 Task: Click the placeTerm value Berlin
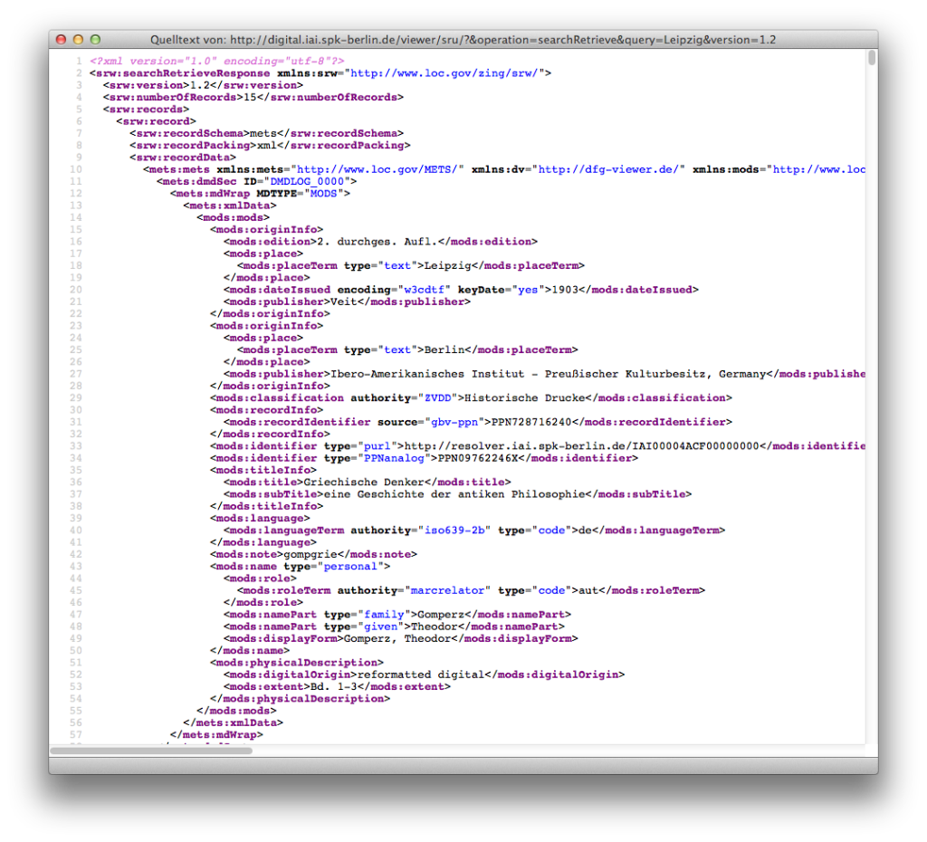click(444, 350)
